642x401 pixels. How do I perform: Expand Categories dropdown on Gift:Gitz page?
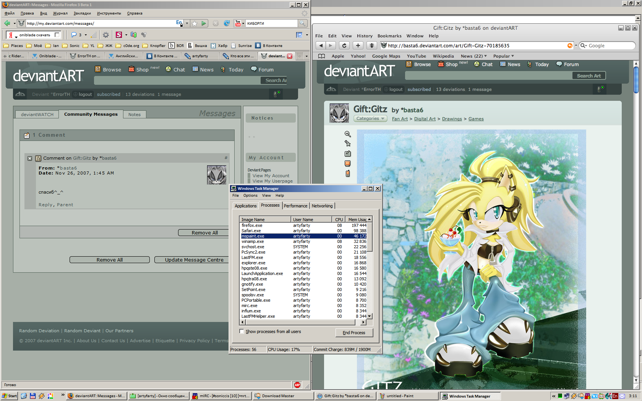[x=370, y=119]
